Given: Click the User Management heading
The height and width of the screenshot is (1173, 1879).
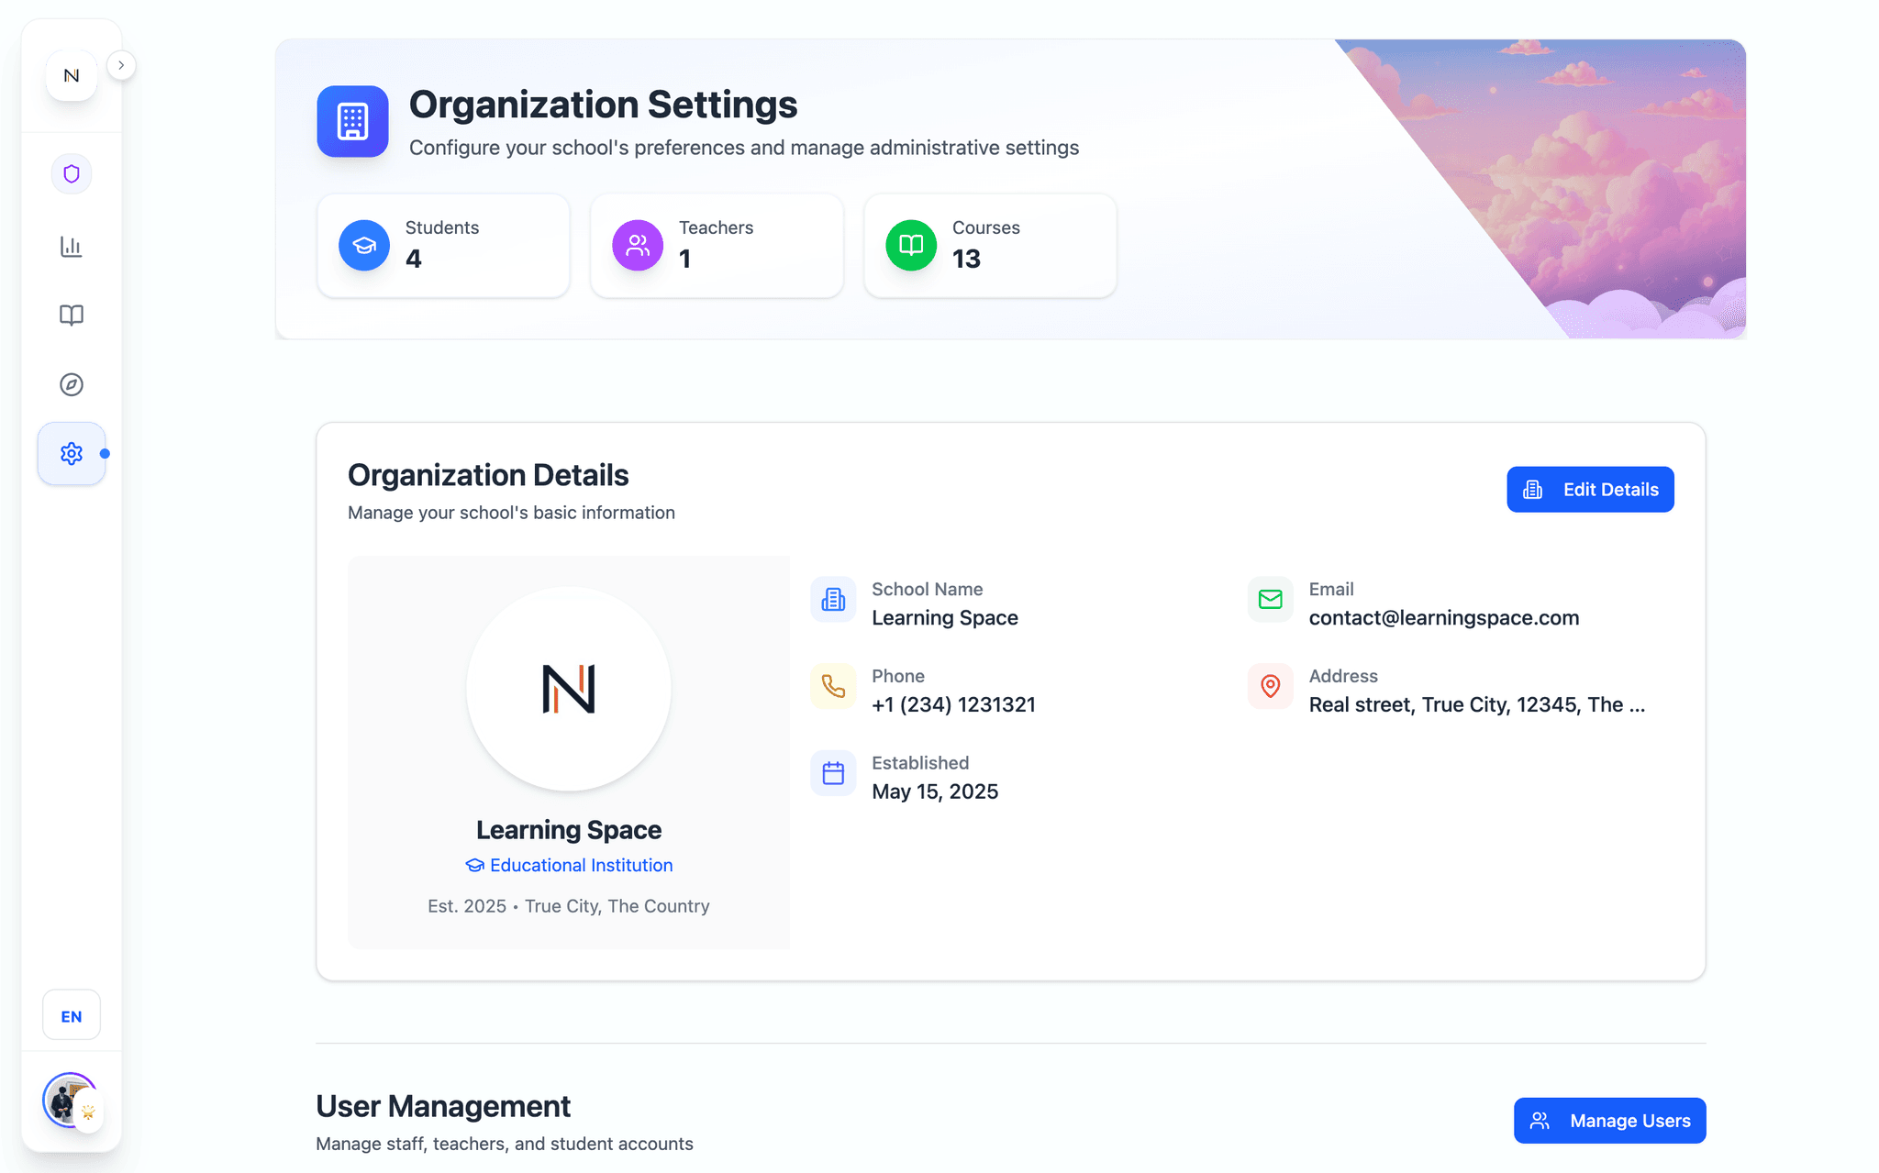Looking at the screenshot, I should (443, 1106).
